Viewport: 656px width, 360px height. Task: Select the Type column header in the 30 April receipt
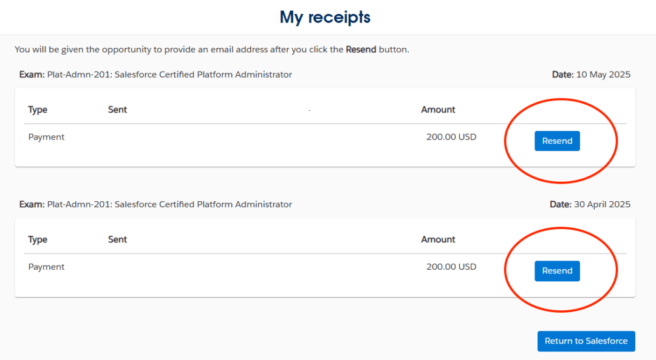[38, 239]
